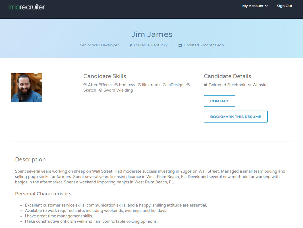Click BOOKMARK THIS RESUME button
This screenshot has height=228, width=303.
236,117
